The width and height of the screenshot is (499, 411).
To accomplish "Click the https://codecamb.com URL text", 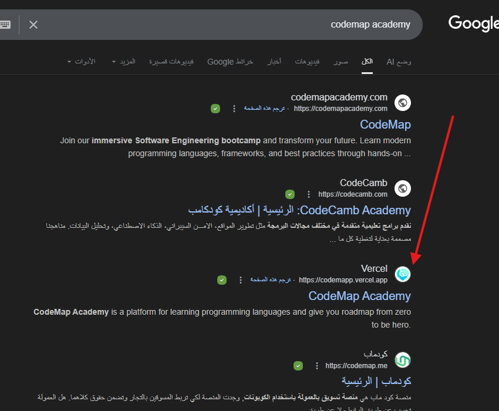I will click(353, 194).
